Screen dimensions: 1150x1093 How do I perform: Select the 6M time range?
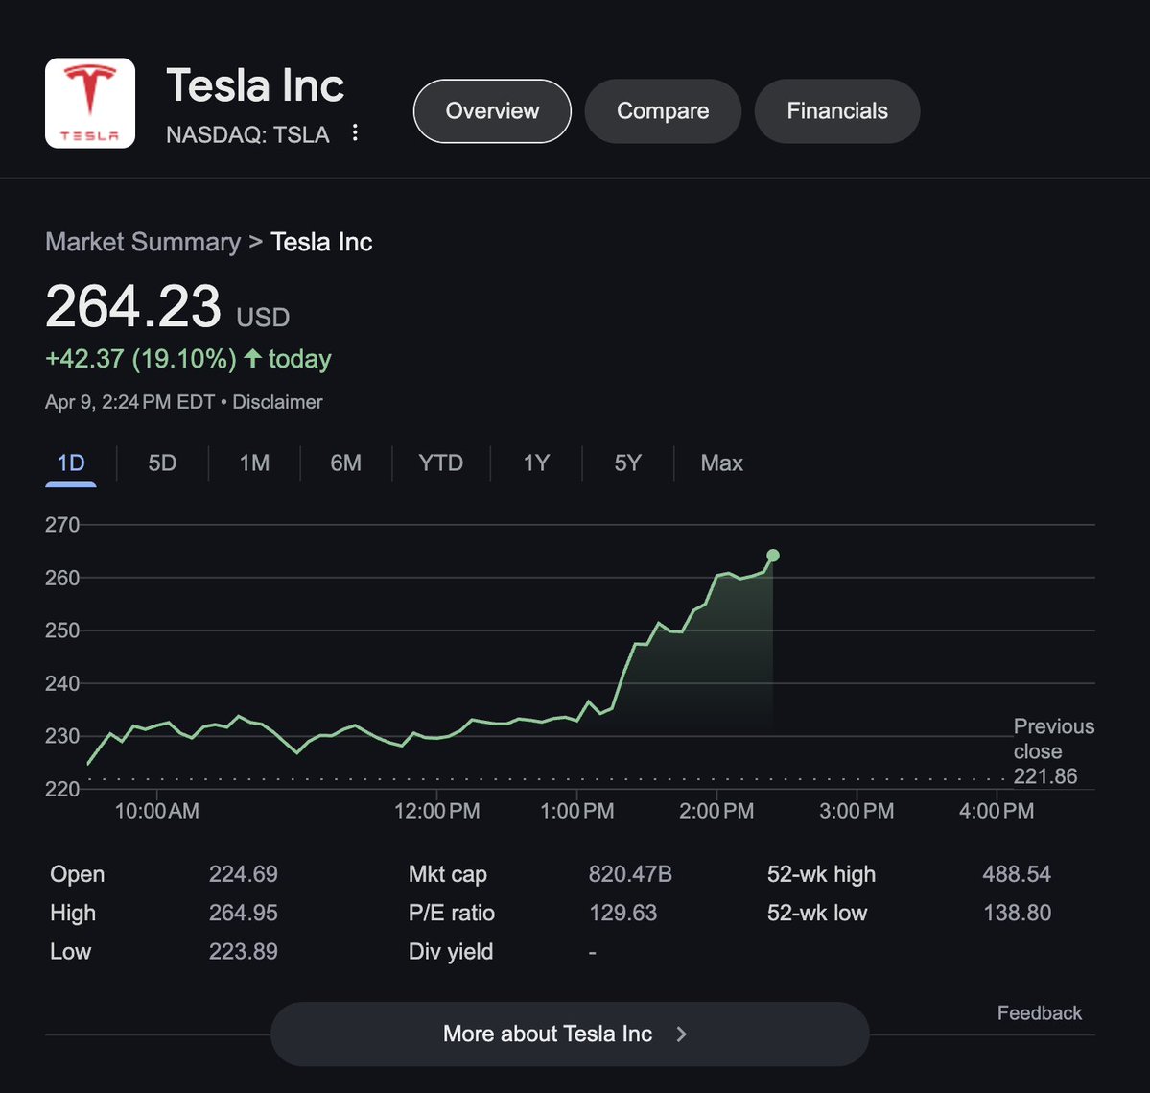345,463
